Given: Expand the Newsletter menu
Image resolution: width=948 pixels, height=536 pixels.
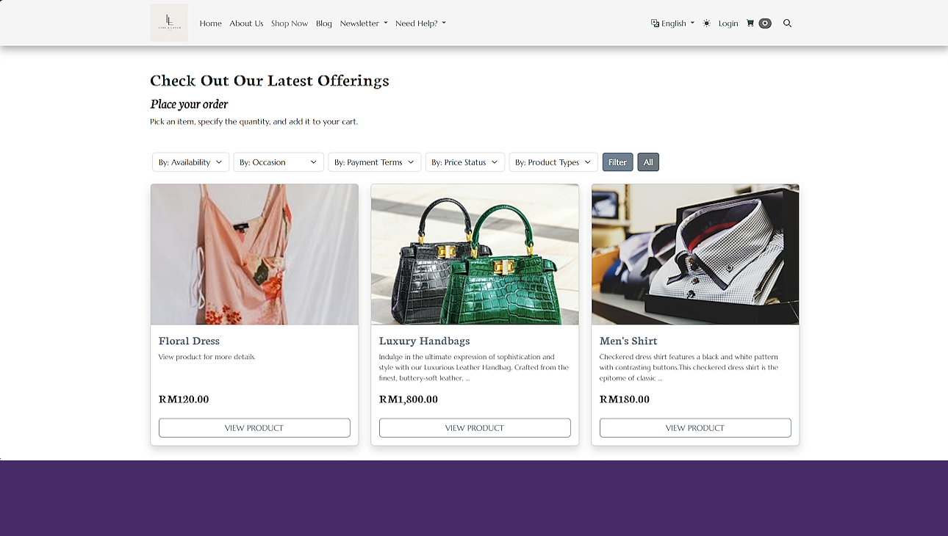Looking at the screenshot, I should pyautogui.click(x=363, y=23).
